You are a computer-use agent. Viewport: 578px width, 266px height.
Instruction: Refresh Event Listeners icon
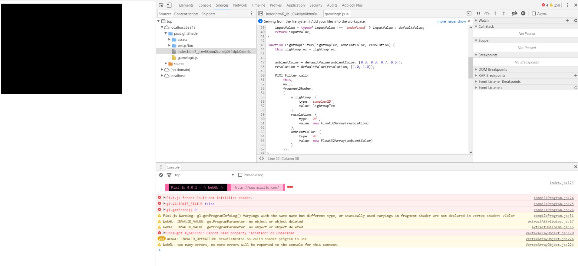(x=576, y=88)
